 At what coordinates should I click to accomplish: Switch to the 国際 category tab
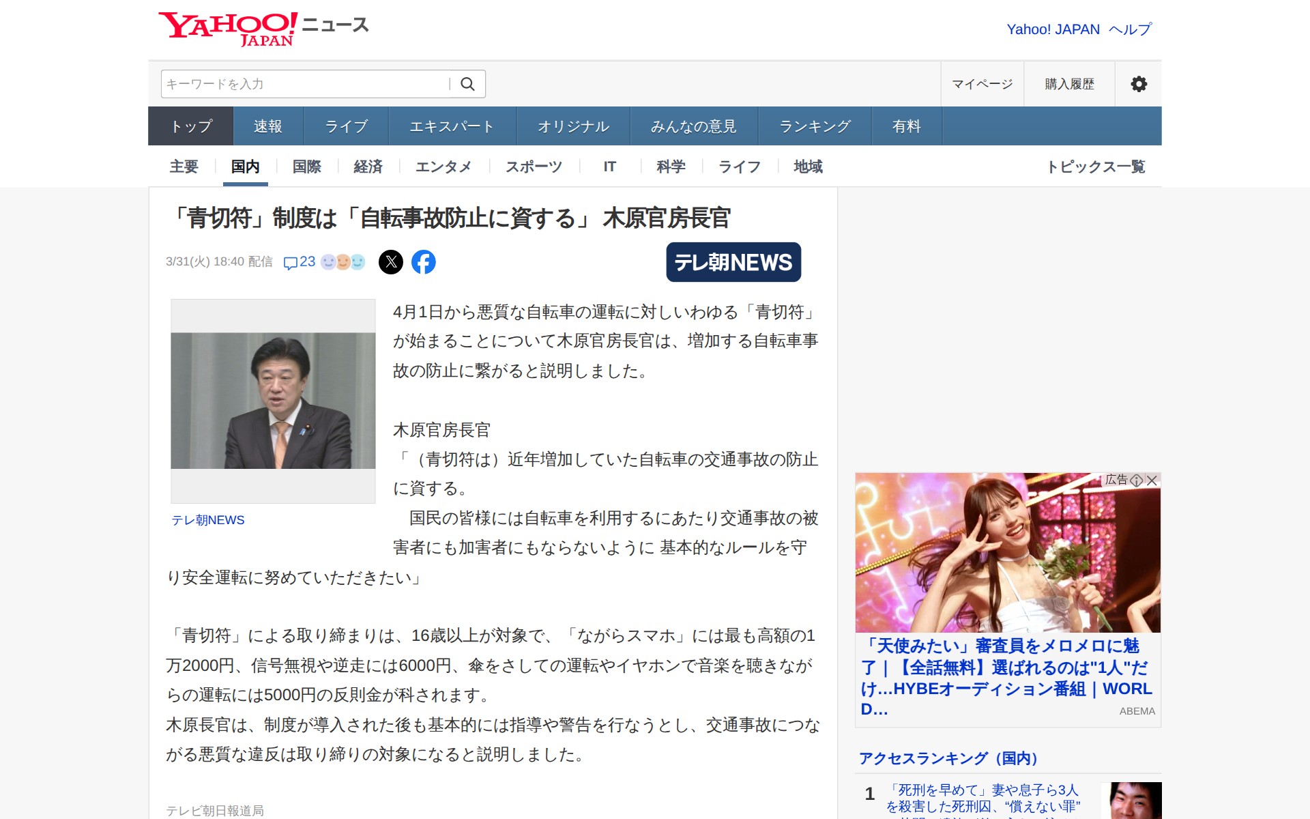coord(306,166)
